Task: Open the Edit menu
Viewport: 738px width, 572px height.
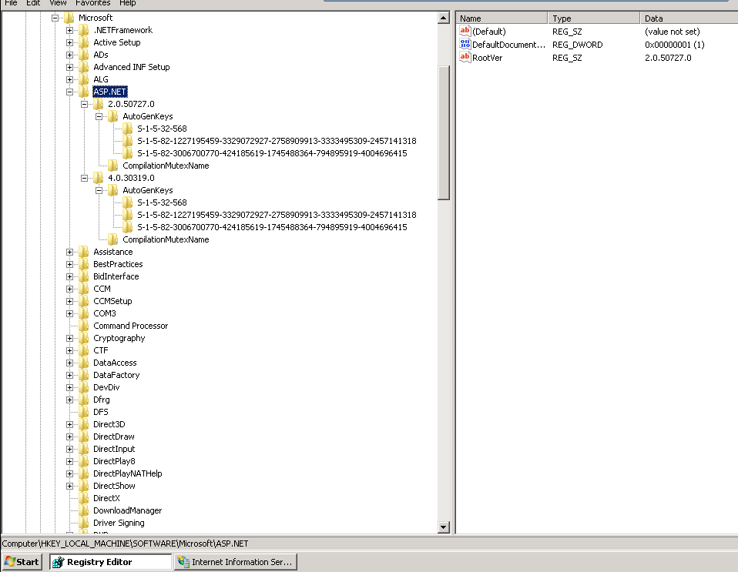Action: coord(33,3)
